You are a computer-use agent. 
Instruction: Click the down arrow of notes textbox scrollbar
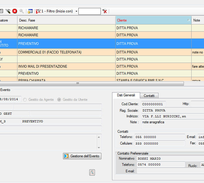pyautogui.click(x=99, y=148)
